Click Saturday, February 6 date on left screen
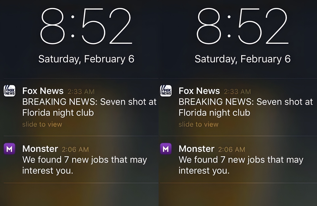 coord(86,59)
